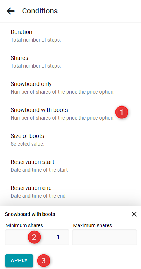Open the Reservation end condition
Screen dimensions: 141x269
[70, 192]
